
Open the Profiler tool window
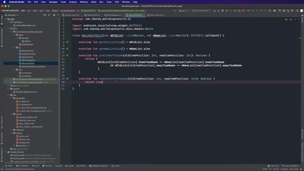tap(81, 166)
